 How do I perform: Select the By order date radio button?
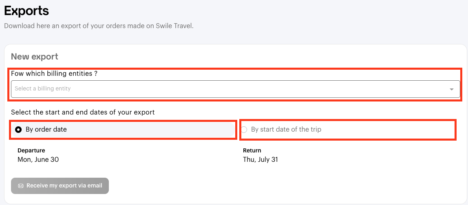pyautogui.click(x=18, y=130)
